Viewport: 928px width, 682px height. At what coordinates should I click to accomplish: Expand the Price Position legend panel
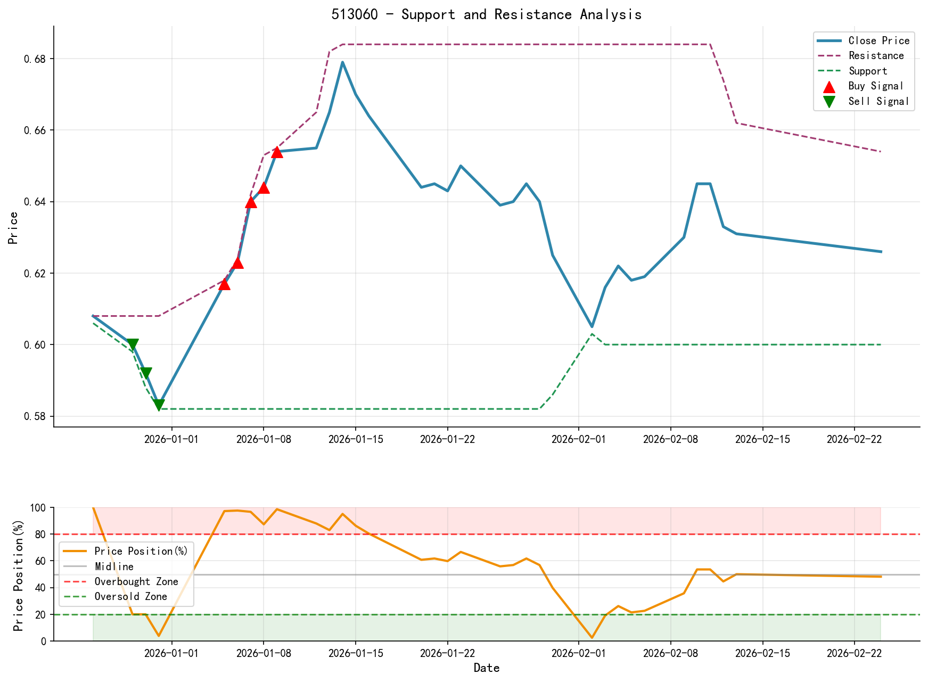pos(126,574)
